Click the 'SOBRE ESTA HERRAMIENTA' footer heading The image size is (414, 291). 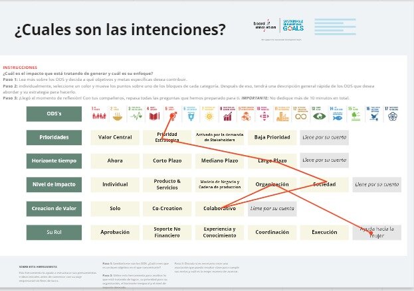38,266
